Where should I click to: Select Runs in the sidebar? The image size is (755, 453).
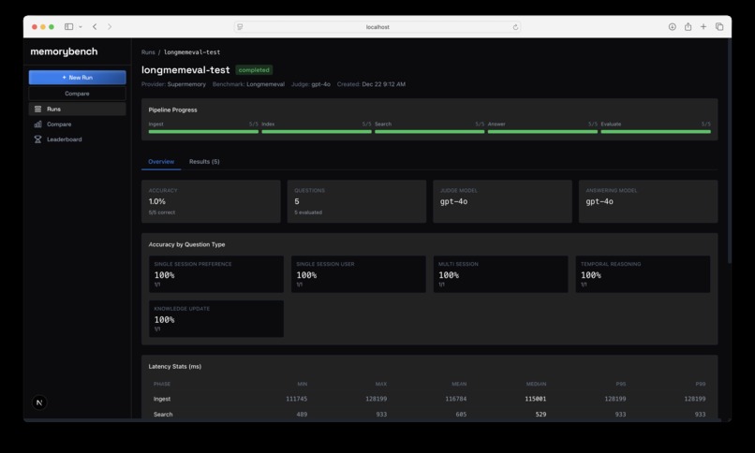click(77, 110)
